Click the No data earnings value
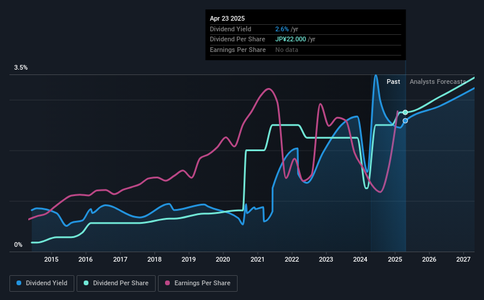Image resolution: width=484 pixels, height=300 pixels. [287, 50]
